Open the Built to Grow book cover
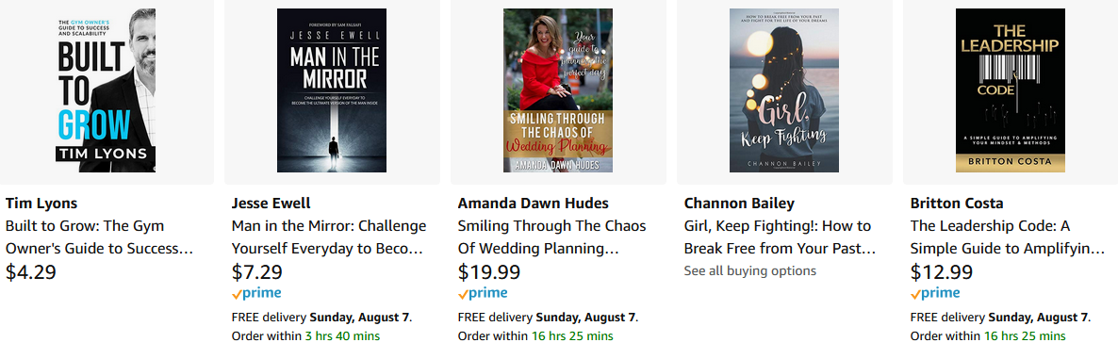The image size is (1118, 359). tap(106, 90)
